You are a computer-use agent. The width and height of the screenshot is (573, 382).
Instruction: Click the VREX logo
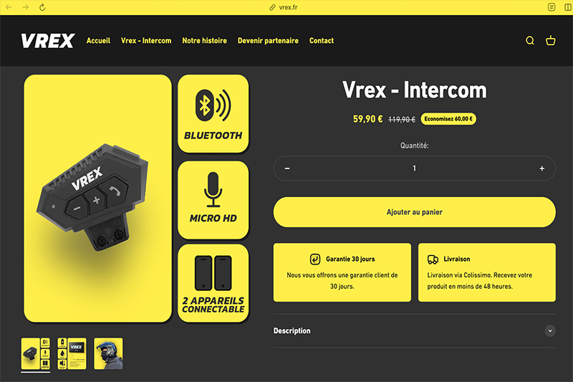click(48, 41)
